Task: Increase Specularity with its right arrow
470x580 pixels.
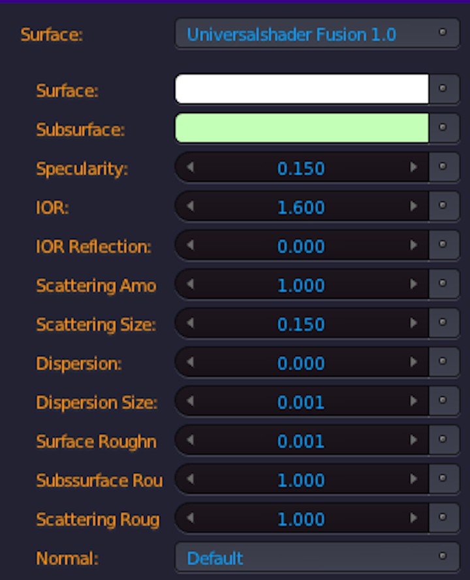Action: pos(415,167)
